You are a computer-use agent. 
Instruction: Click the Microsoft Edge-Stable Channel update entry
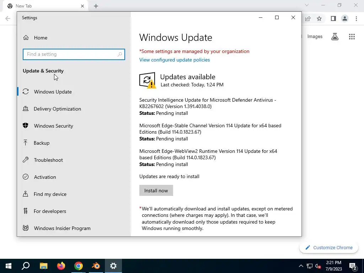[210, 132]
